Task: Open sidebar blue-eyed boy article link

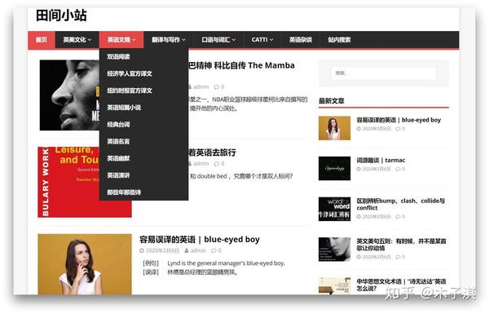Action: click(x=399, y=120)
